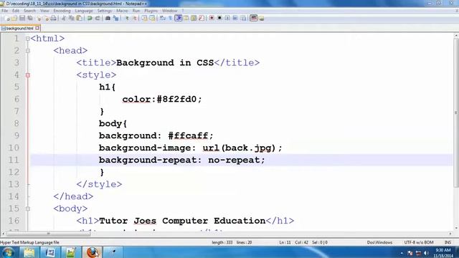Click the last toolbar icon after spell-check
The height and width of the screenshot is (258, 459).
tap(261, 18)
